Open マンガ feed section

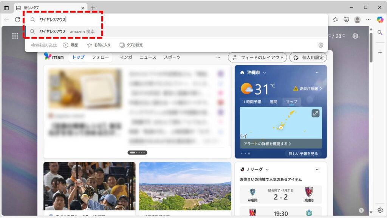(126, 58)
